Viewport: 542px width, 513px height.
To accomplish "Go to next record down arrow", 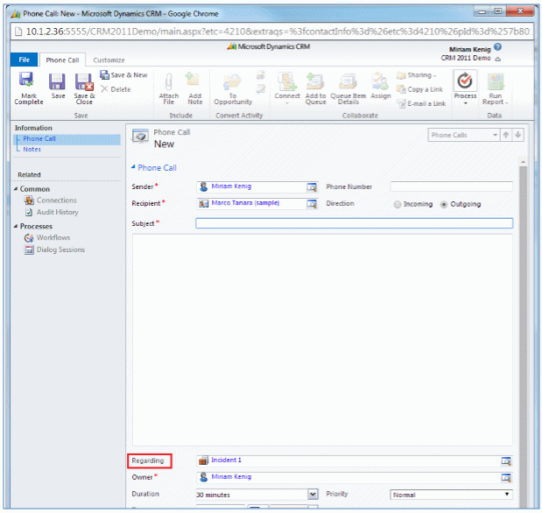I will coord(517,135).
